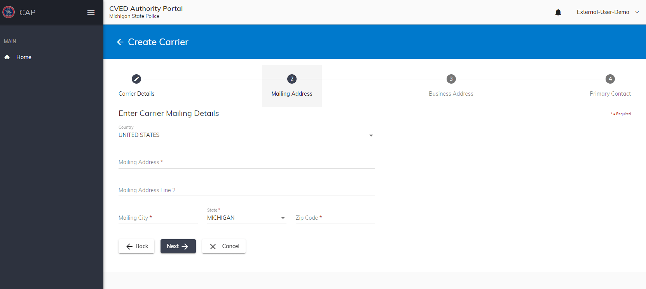Screen dimensions: 646x289
Task: Click the Home house icon
Action: click(7, 57)
